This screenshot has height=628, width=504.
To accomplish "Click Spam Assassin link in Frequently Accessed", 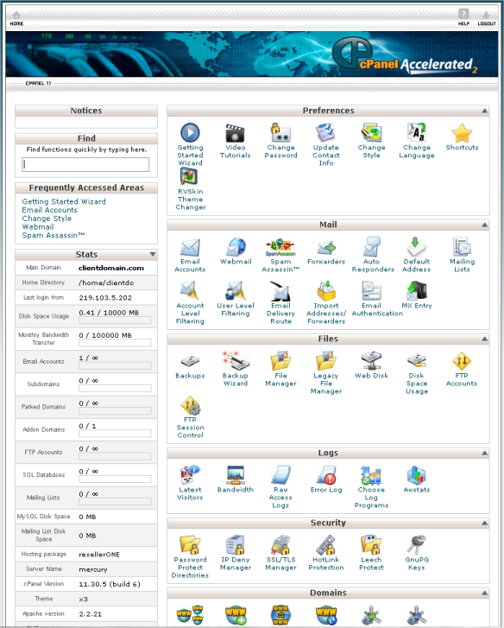I will point(54,235).
